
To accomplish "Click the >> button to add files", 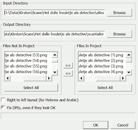I will coord(68,66).
